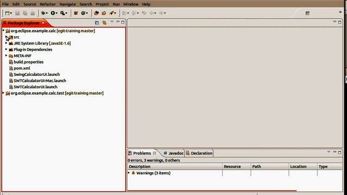Click the Forward navigation arrow icon
The height and width of the screenshot is (195, 347).
[162, 13]
